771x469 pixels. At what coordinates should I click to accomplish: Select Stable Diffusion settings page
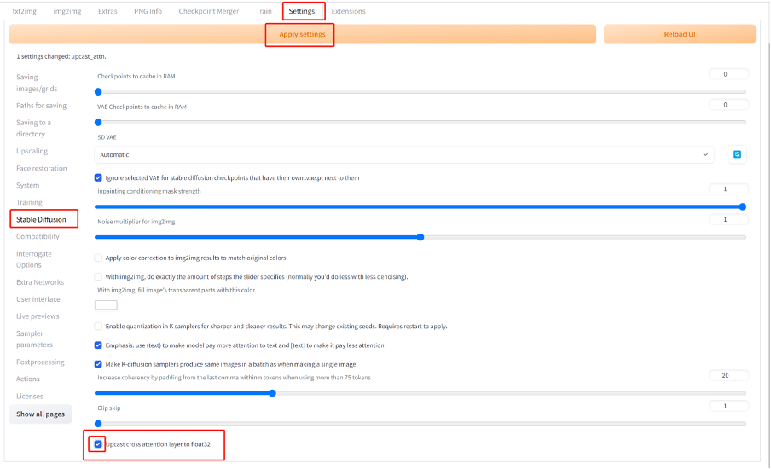coord(41,219)
